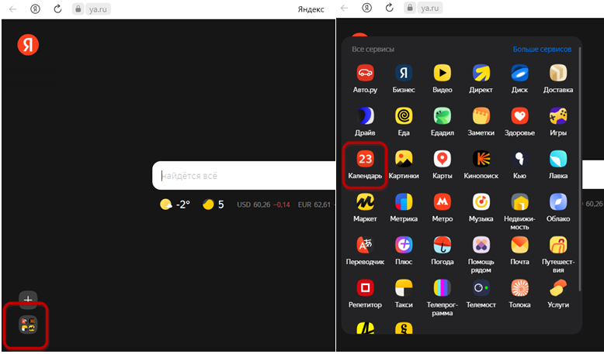Open the Диск cloud storage icon
Image resolution: width=604 pixels, height=354 pixels.
pos(519,73)
